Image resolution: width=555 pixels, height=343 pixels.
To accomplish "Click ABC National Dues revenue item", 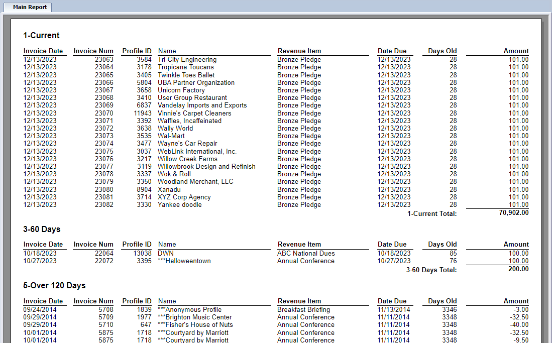I will pyautogui.click(x=306, y=254).
